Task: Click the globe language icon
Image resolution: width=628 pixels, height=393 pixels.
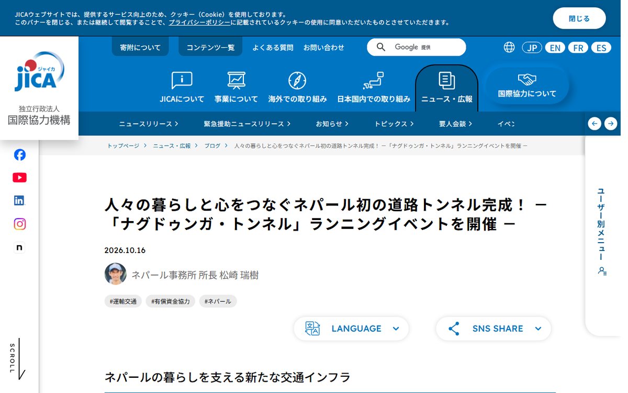Action: 509,47
